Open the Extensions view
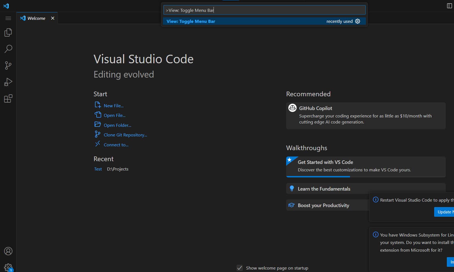 (8, 98)
